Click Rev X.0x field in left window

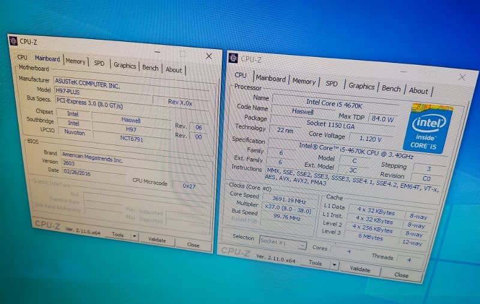tap(180, 103)
